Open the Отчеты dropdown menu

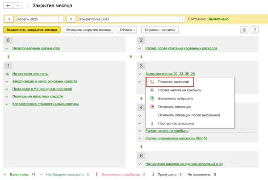(128, 30)
